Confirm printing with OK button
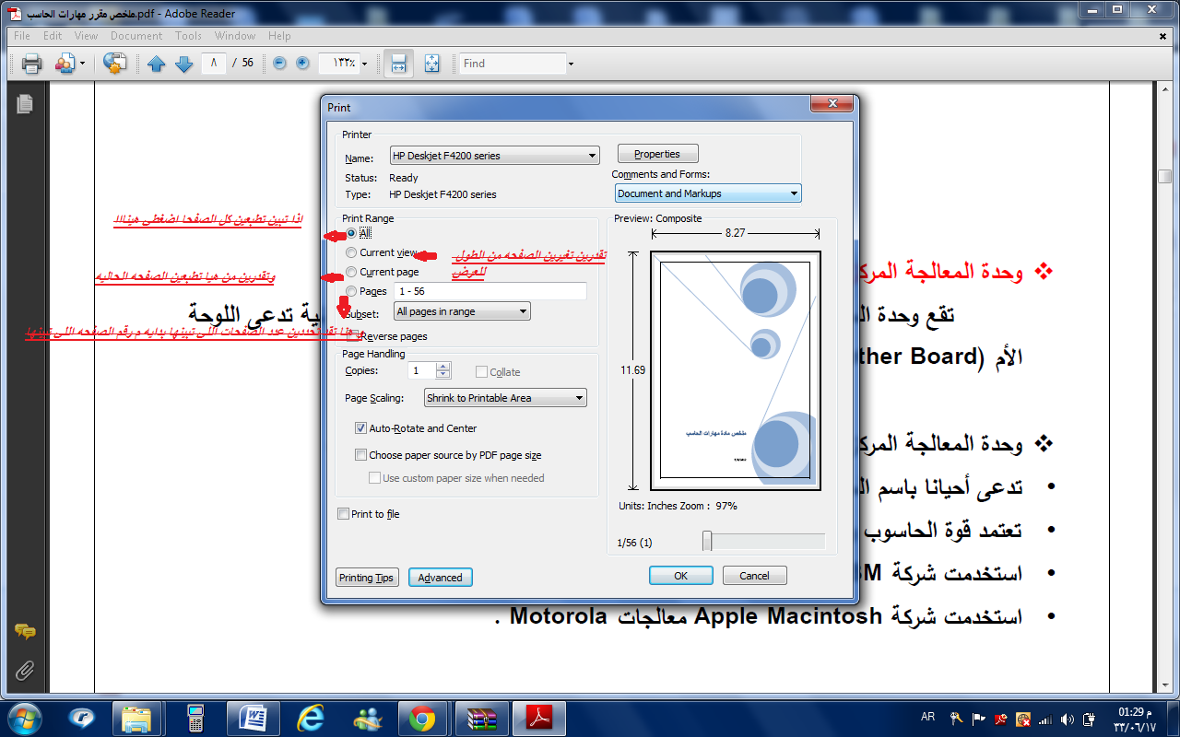 (680, 576)
